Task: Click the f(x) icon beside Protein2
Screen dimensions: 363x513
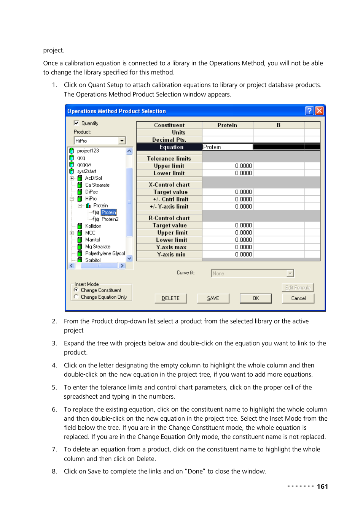Action: coord(96,219)
